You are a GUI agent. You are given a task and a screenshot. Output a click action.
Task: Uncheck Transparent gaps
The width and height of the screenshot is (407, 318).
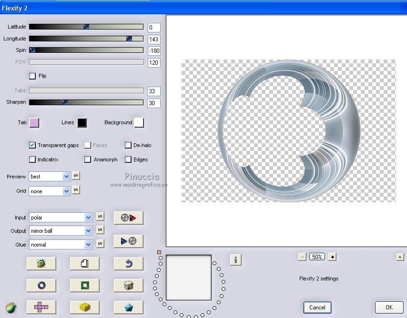(x=32, y=145)
